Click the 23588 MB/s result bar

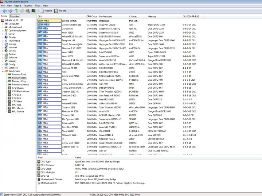[x=50, y=20]
